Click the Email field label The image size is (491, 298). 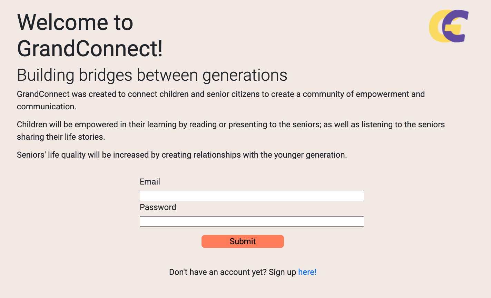click(150, 182)
